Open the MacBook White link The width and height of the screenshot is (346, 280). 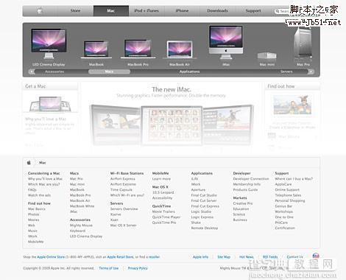(x=82, y=206)
